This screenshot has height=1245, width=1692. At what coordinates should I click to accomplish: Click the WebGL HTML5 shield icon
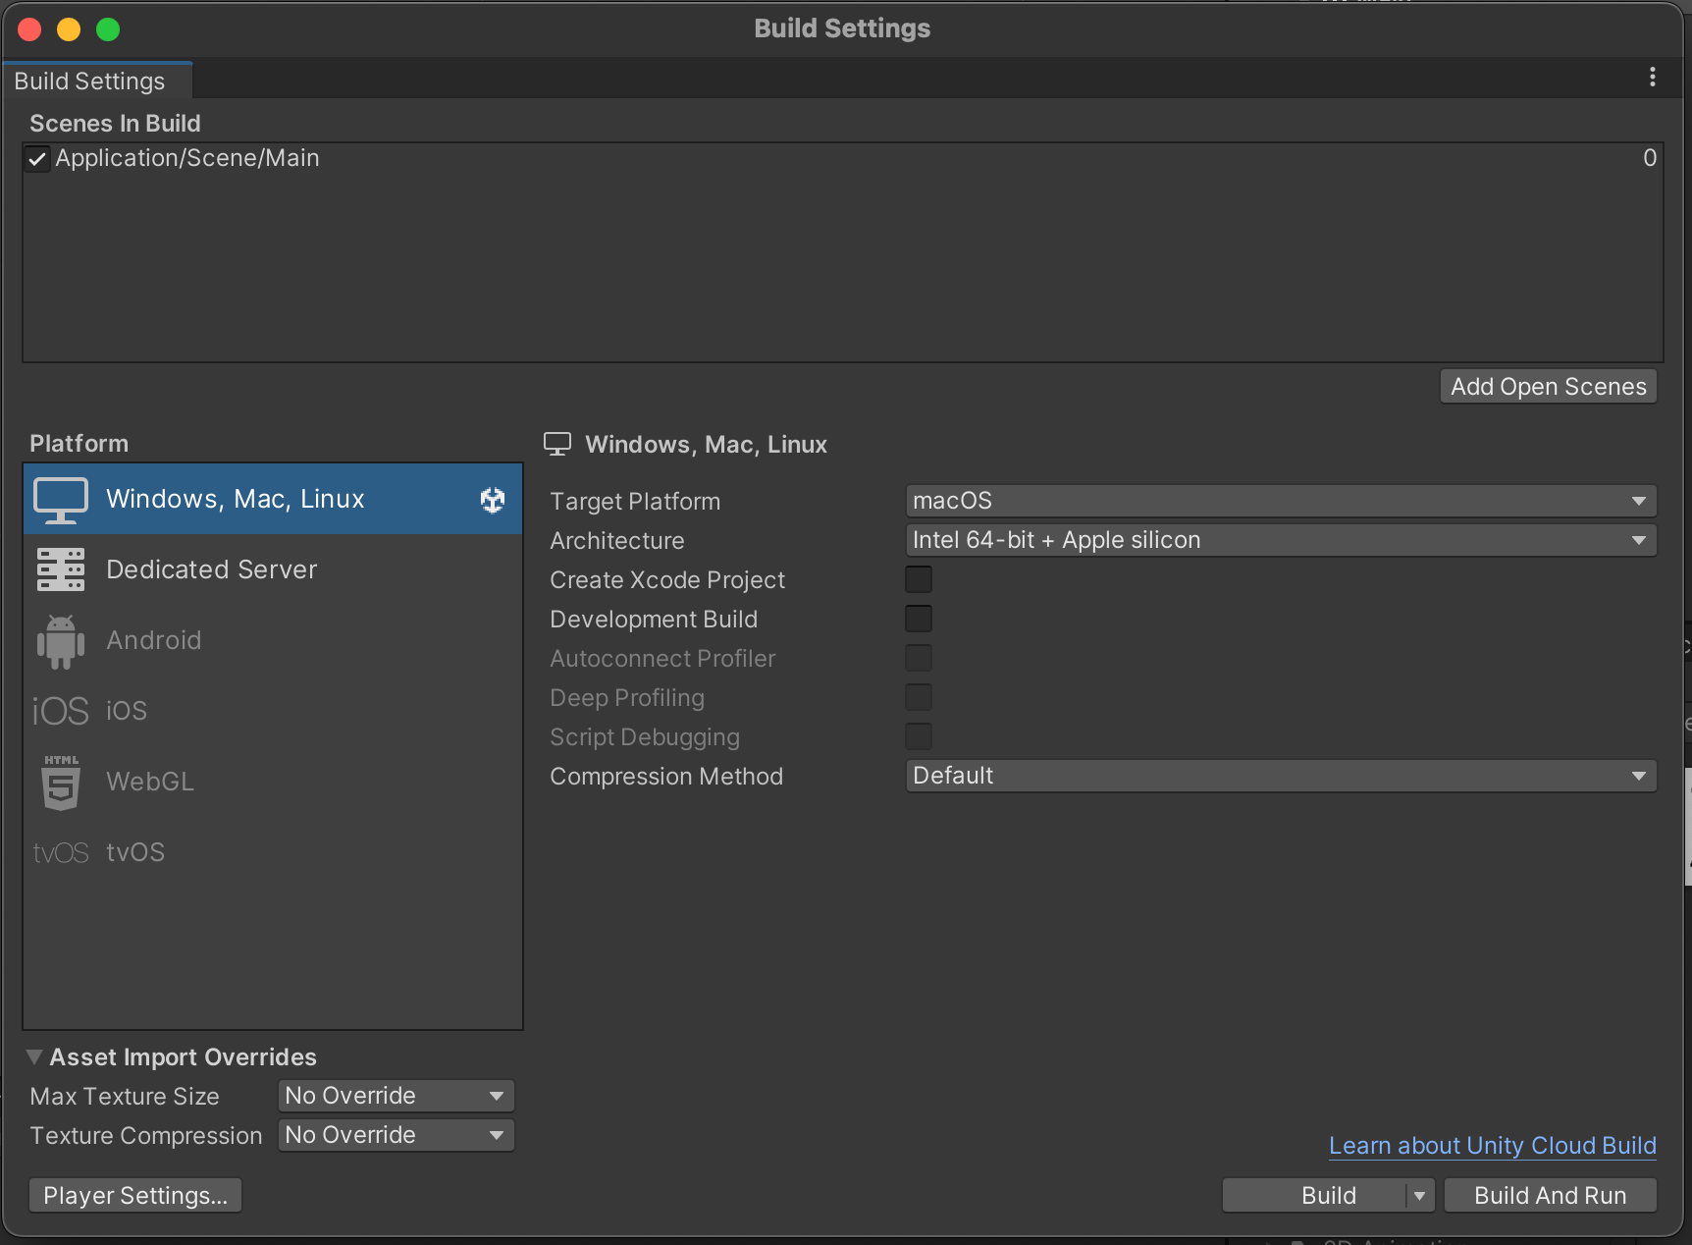pos(61,782)
